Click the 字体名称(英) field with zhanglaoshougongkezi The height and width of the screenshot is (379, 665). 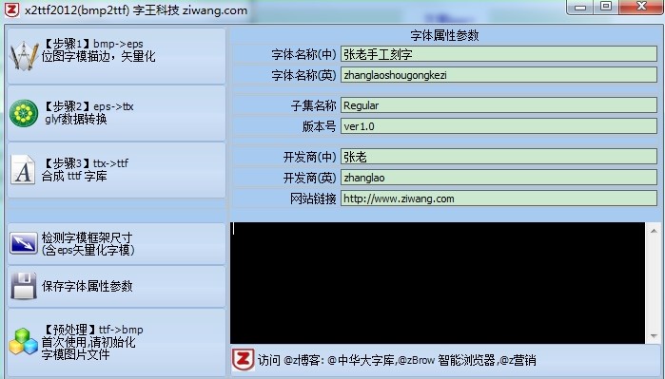(x=499, y=75)
